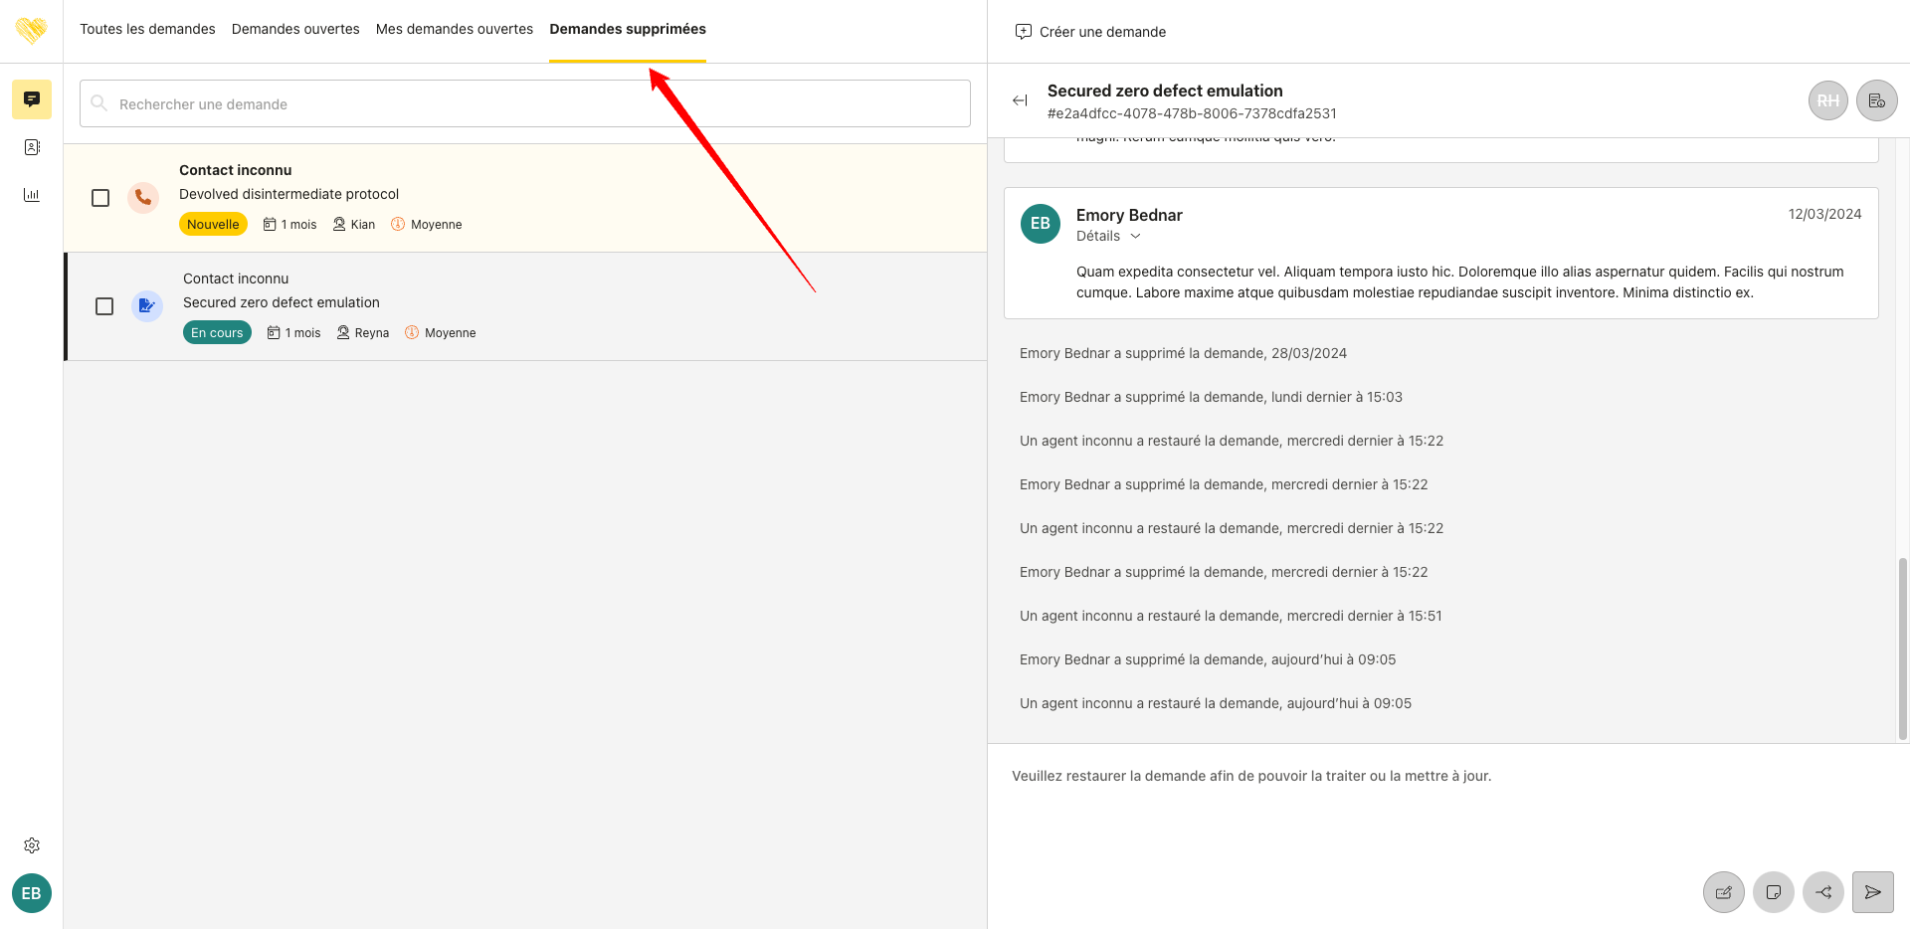
Task: Open settings gear in sidebar
Action: click(x=32, y=845)
